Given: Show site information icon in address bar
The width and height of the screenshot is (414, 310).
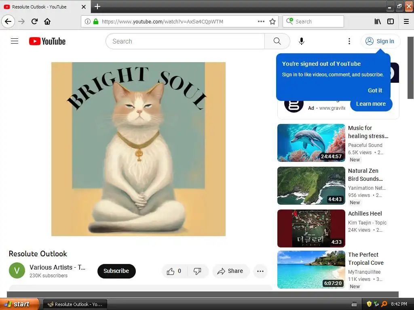Looking at the screenshot, I should (x=88, y=21).
